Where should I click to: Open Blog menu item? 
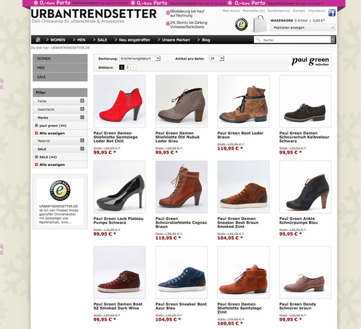click(206, 40)
